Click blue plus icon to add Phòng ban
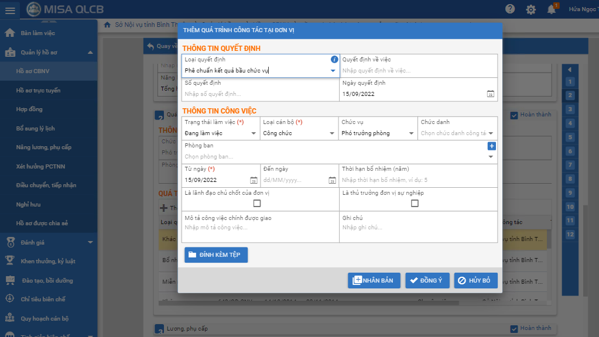This screenshot has height=337, width=599. (492, 146)
